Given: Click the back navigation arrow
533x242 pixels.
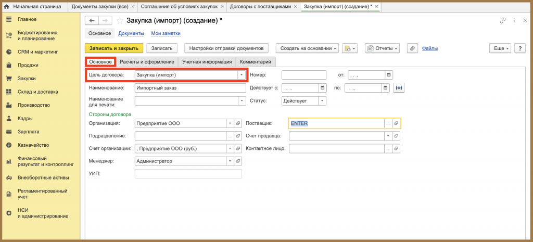Looking at the screenshot, I should pyautogui.click(x=92, y=21).
